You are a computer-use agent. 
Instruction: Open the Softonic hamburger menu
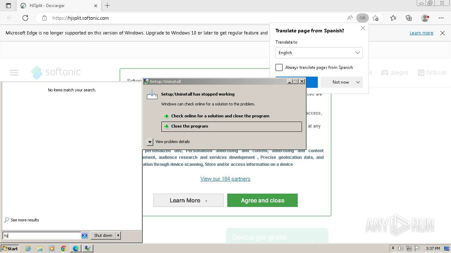(14, 73)
